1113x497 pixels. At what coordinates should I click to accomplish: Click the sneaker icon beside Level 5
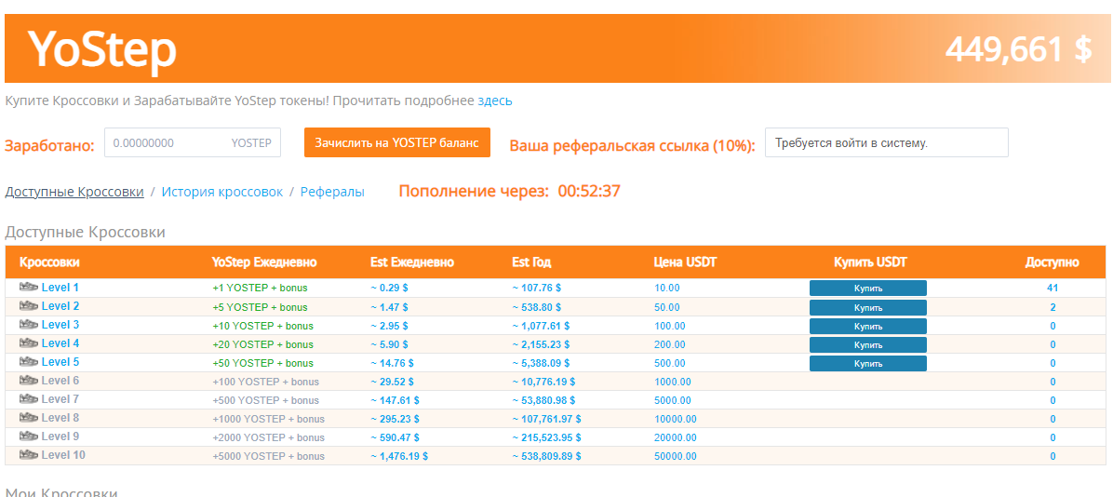(28, 362)
